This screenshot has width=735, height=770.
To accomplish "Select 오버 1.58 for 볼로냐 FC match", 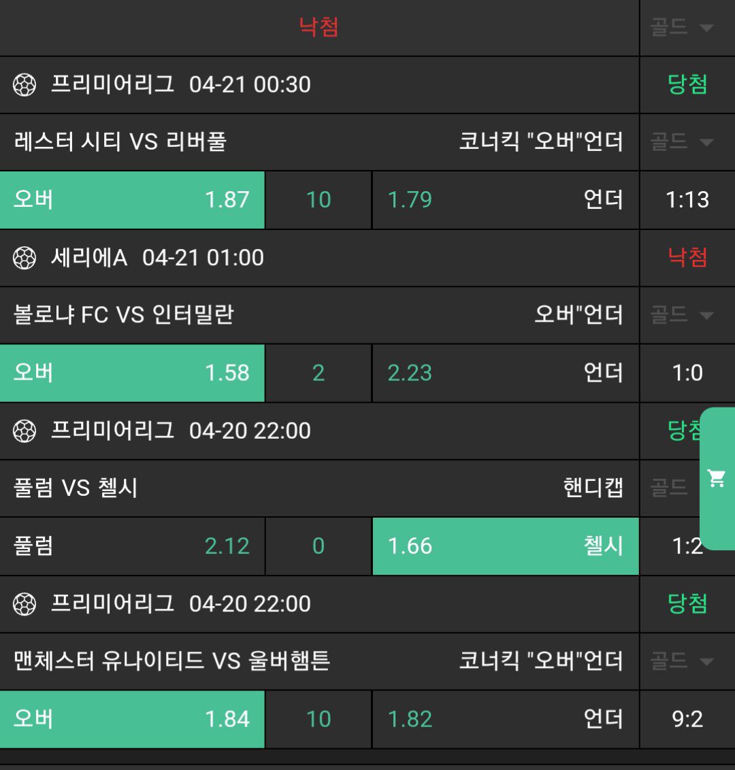I will tap(132, 373).
